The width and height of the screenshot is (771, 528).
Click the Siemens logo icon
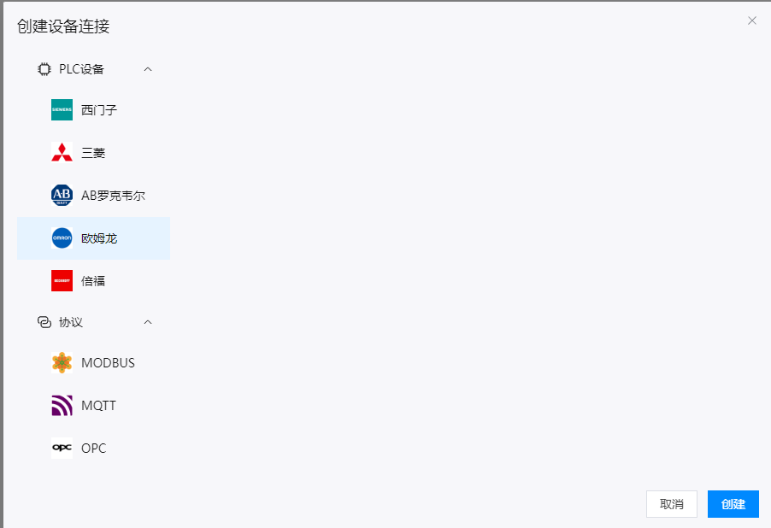62,109
